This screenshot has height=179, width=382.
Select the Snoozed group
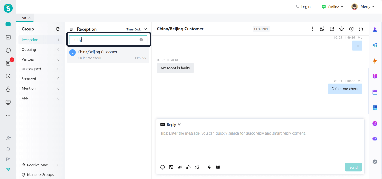click(29, 79)
